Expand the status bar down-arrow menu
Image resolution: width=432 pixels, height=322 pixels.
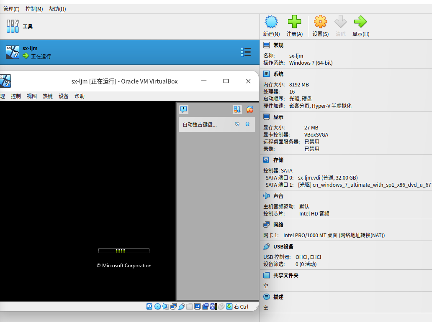coord(229,306)
